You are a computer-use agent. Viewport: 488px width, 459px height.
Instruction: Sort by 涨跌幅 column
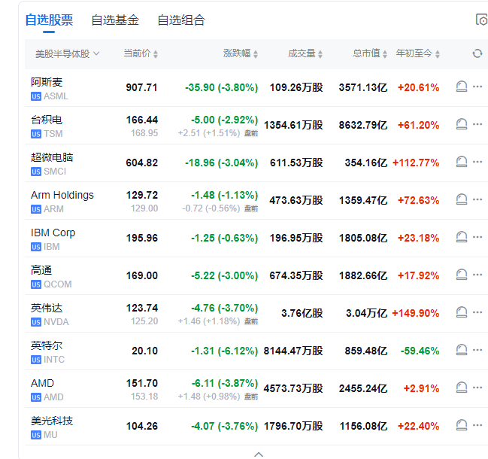click(241, 53)
